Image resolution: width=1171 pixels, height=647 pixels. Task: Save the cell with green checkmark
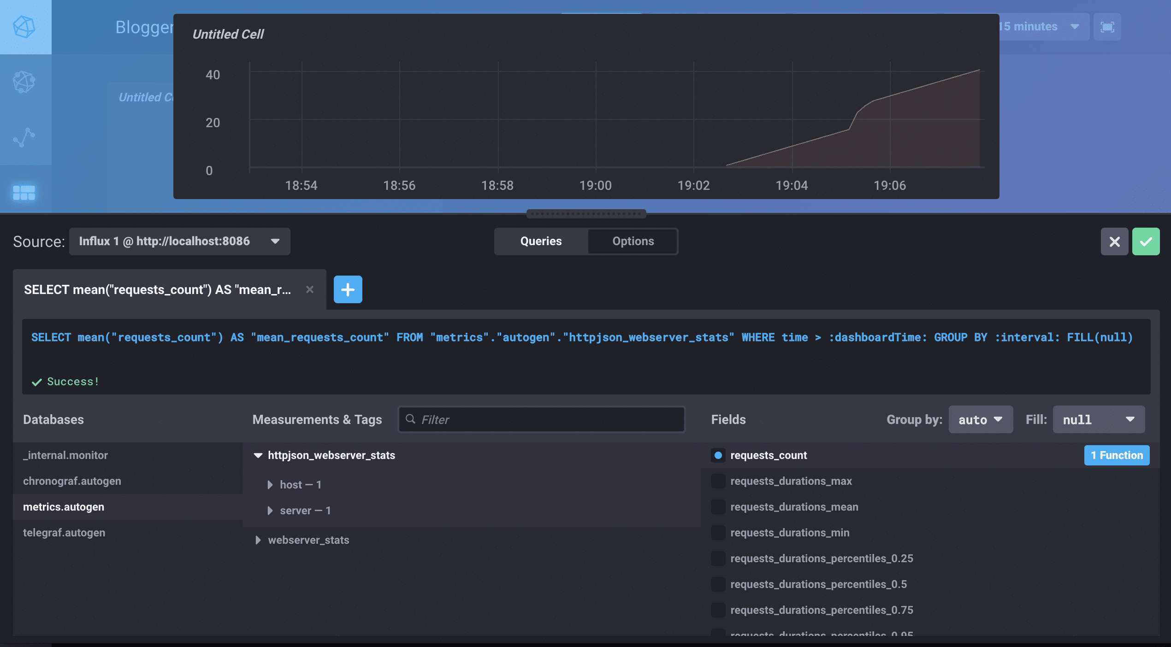[1146, 241]
